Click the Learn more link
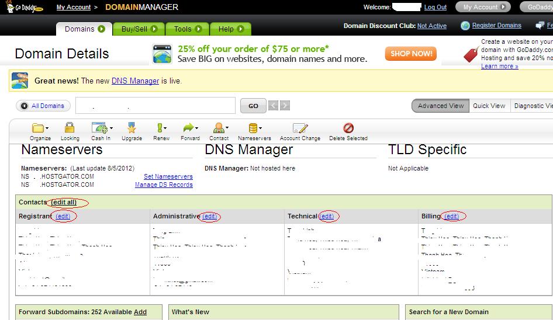This screenshot has height=320, width=553. click(x=499, y=66)
